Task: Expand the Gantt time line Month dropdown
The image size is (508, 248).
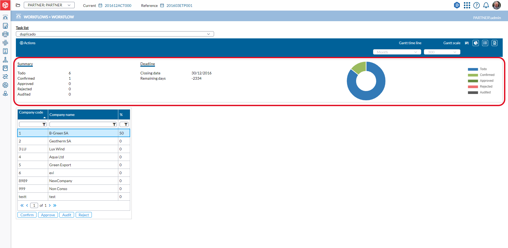Action: (397, 52)
